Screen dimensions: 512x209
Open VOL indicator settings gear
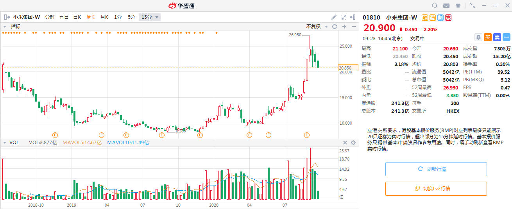(353, 143)
